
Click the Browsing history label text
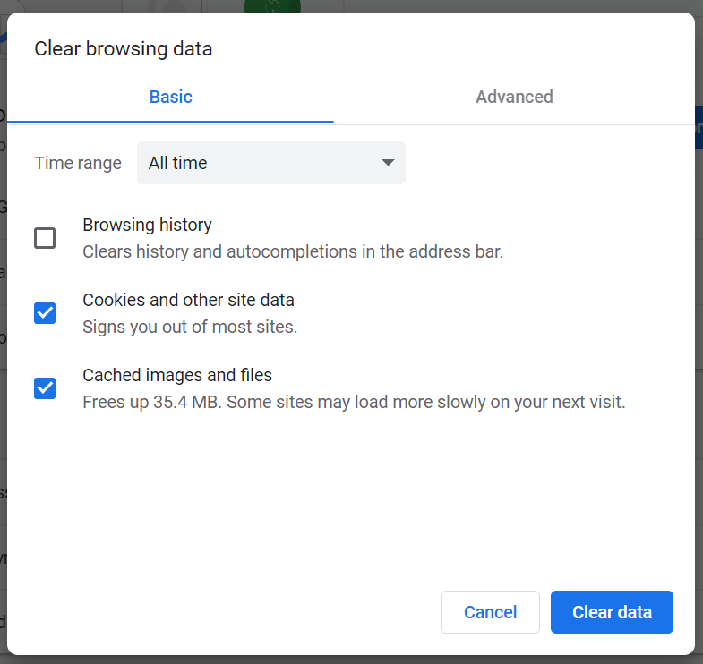(x=147, y=225)
